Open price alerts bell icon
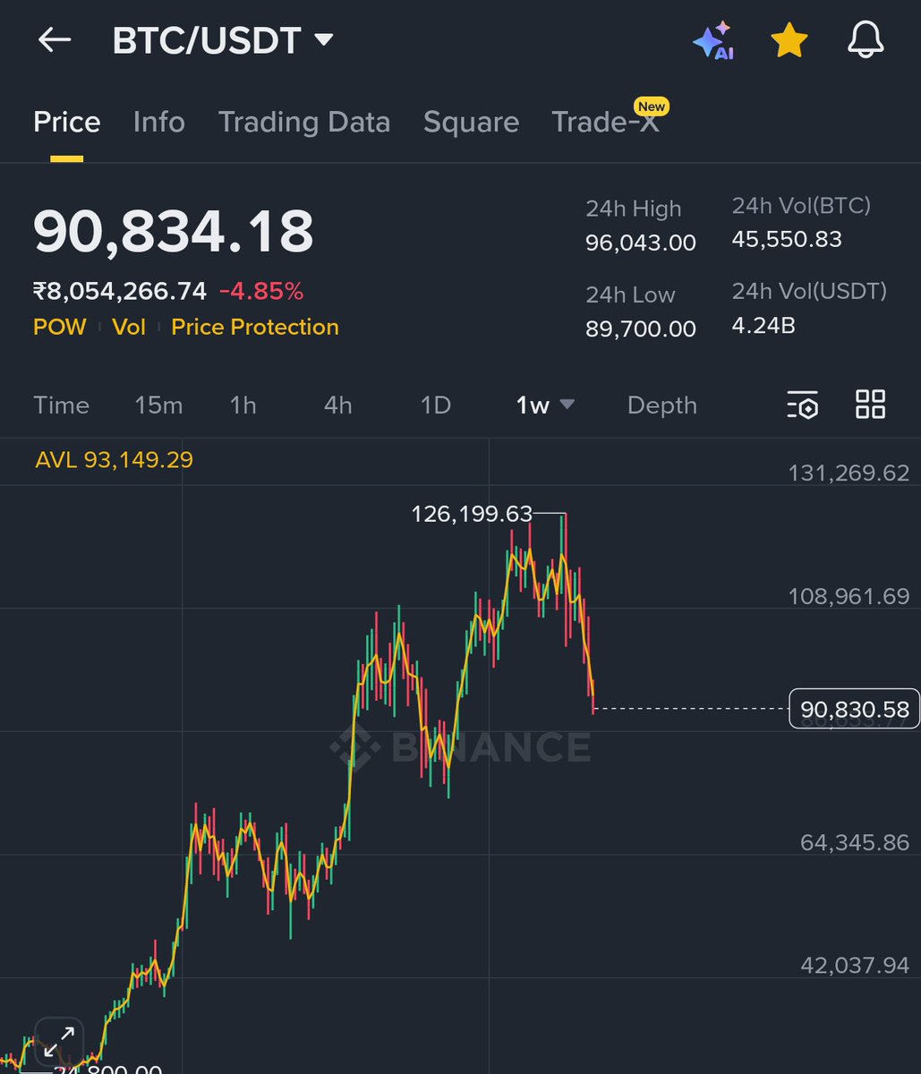This screenshot has width=921, height=1074. click(866, 41)
